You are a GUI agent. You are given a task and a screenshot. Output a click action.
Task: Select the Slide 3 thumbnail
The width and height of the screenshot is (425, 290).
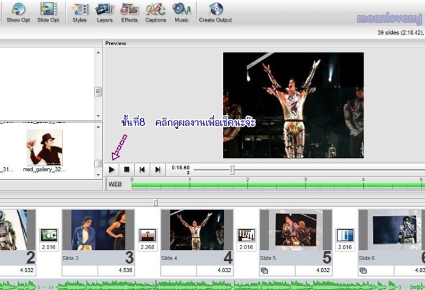click(98, 230)
